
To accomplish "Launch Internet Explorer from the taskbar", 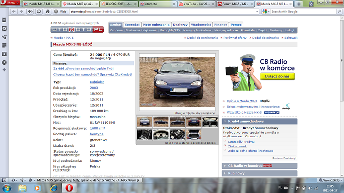I will [x=54, y=188].
